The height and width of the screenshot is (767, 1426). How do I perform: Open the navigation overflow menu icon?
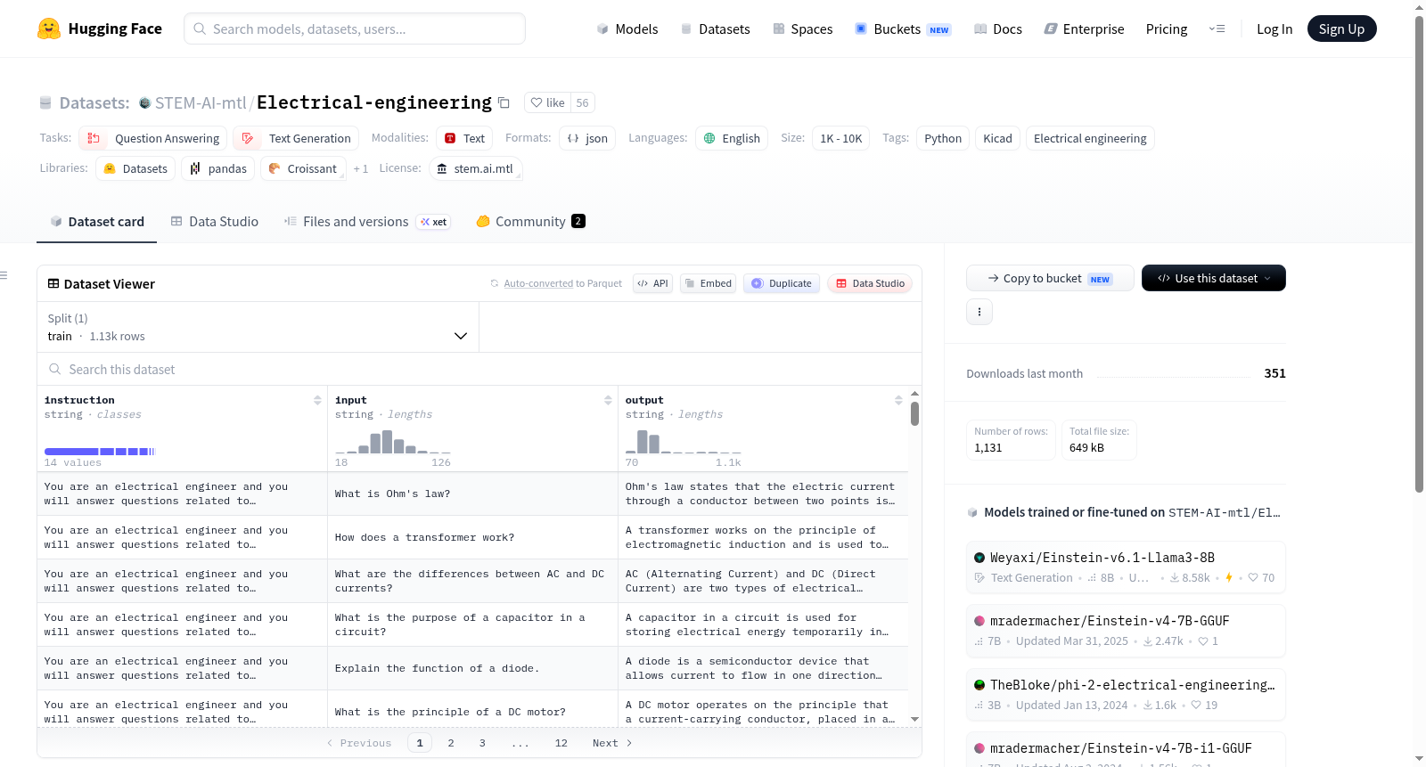point(1217,29)
